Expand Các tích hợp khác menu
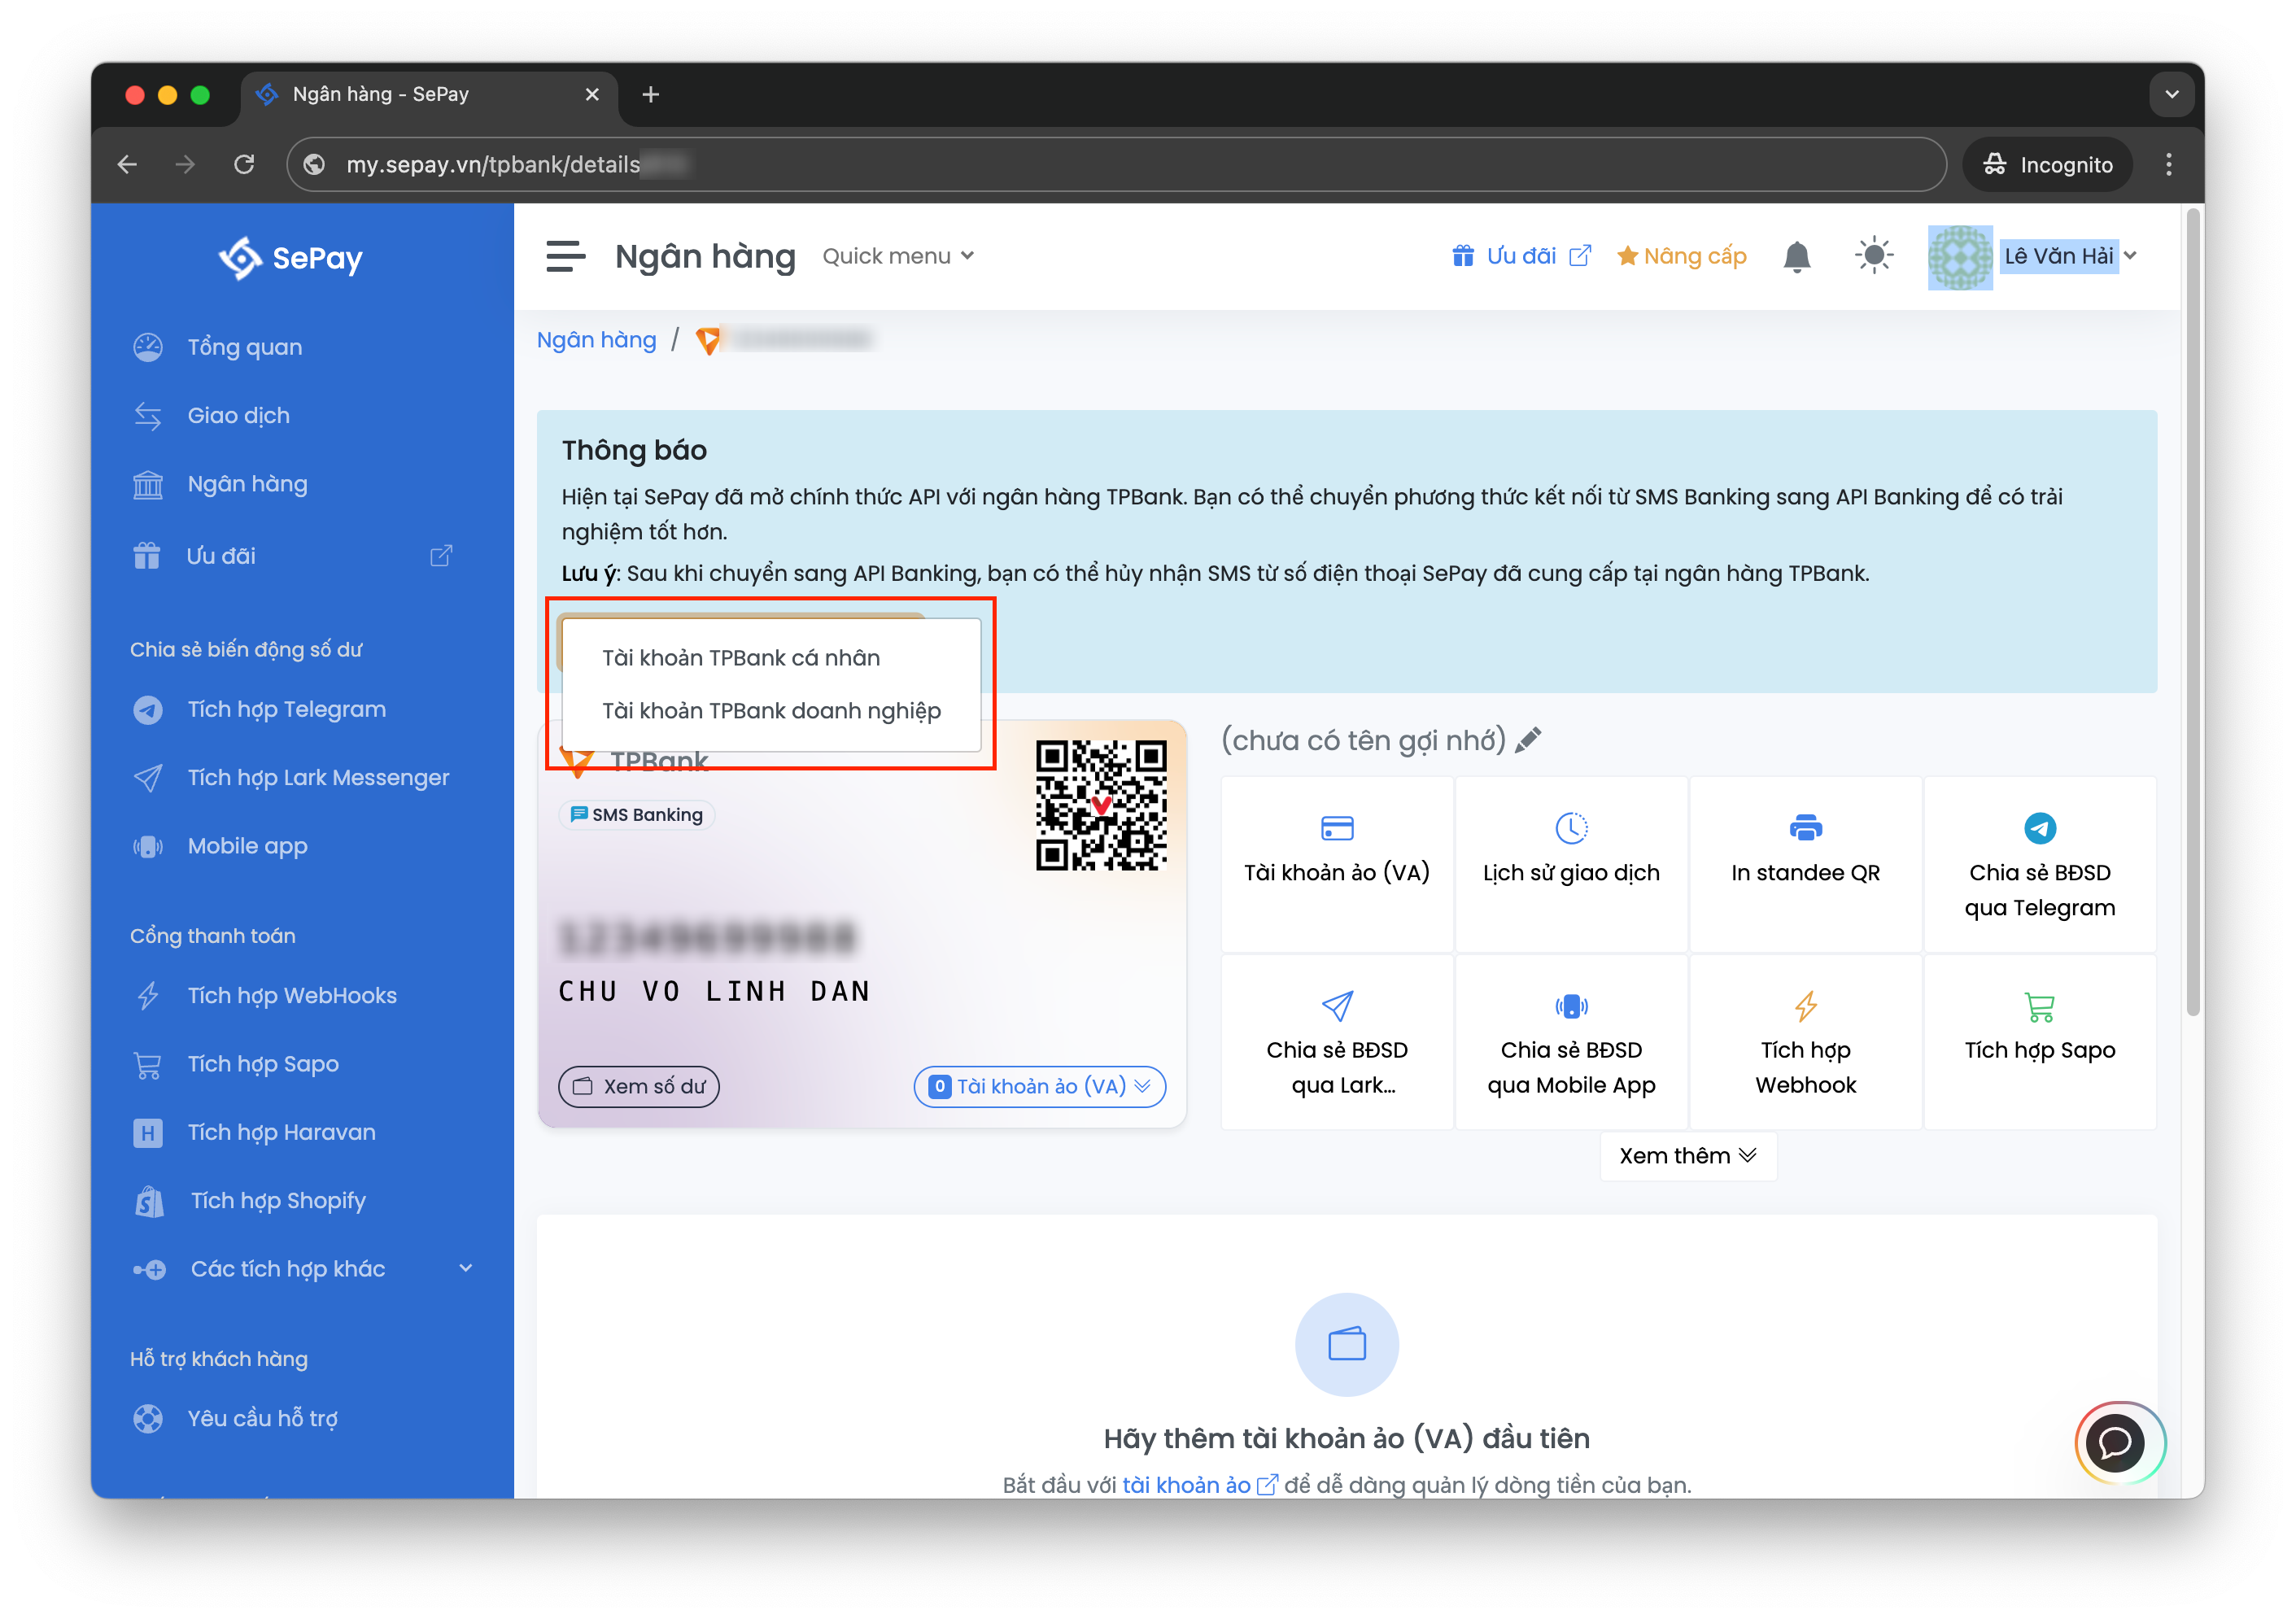Viewport: 2296px width, 1619px height. point(302,1269)
